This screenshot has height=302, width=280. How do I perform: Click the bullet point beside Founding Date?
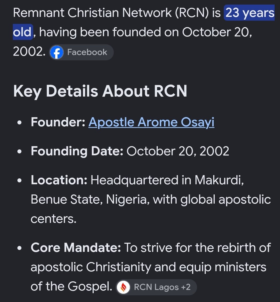pyautogui.click(x=20, y=152)
